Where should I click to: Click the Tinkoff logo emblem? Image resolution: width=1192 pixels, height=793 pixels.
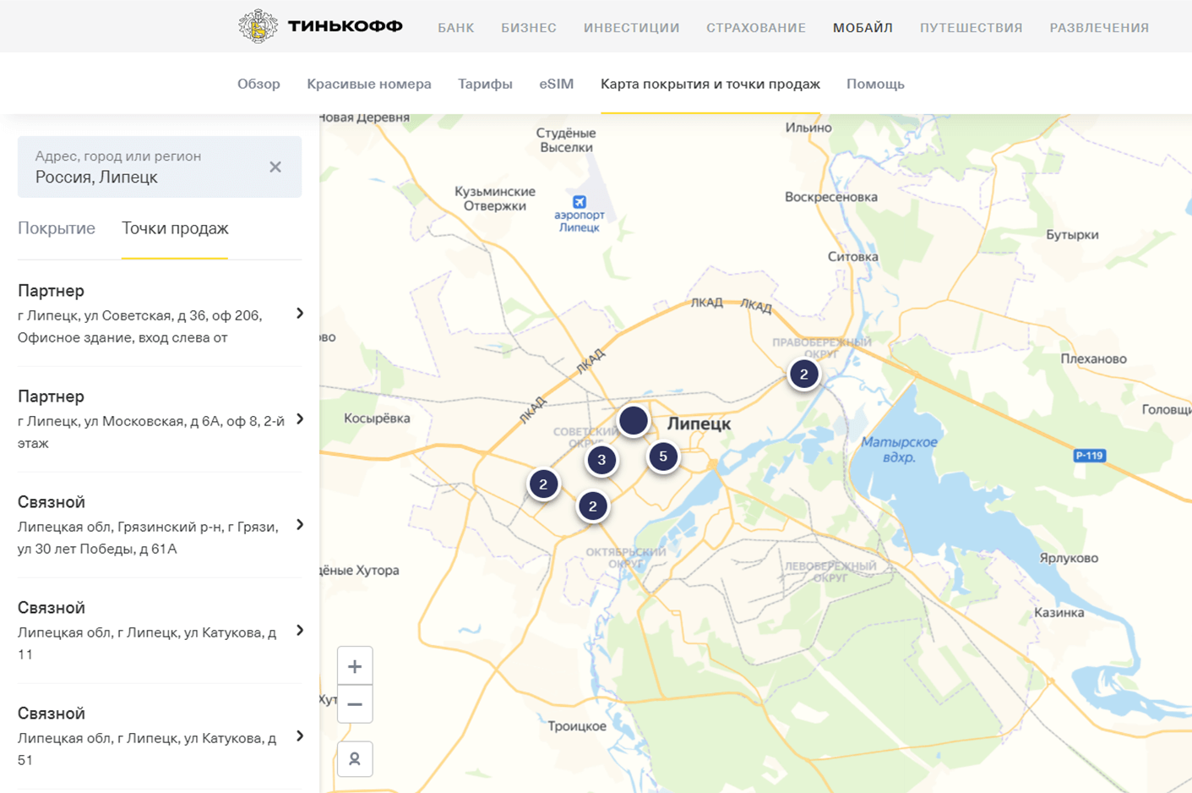pos(258,26)
